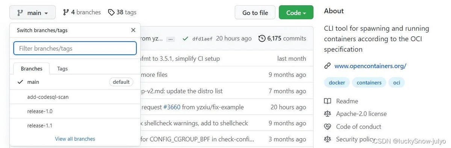451x148 pixels.
Task: Click the branches icon beside 4 branches
Action: click(66, 12)
